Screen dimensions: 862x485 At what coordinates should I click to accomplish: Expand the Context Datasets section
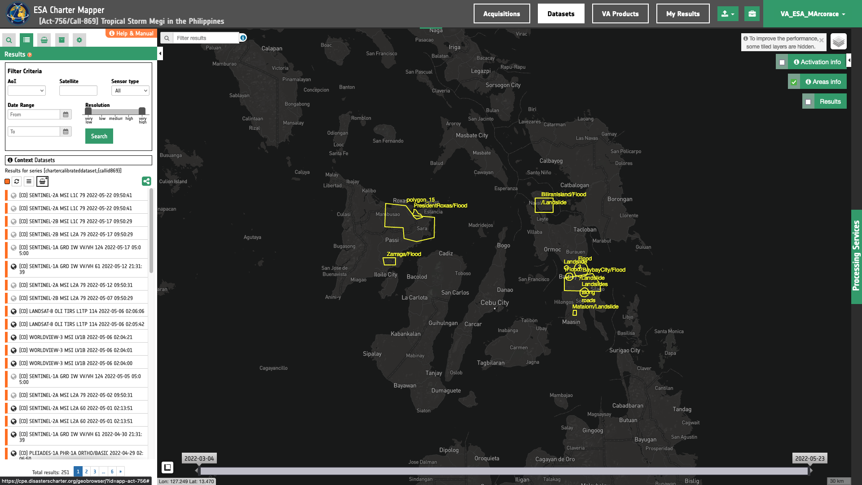(x=79, y=160)
